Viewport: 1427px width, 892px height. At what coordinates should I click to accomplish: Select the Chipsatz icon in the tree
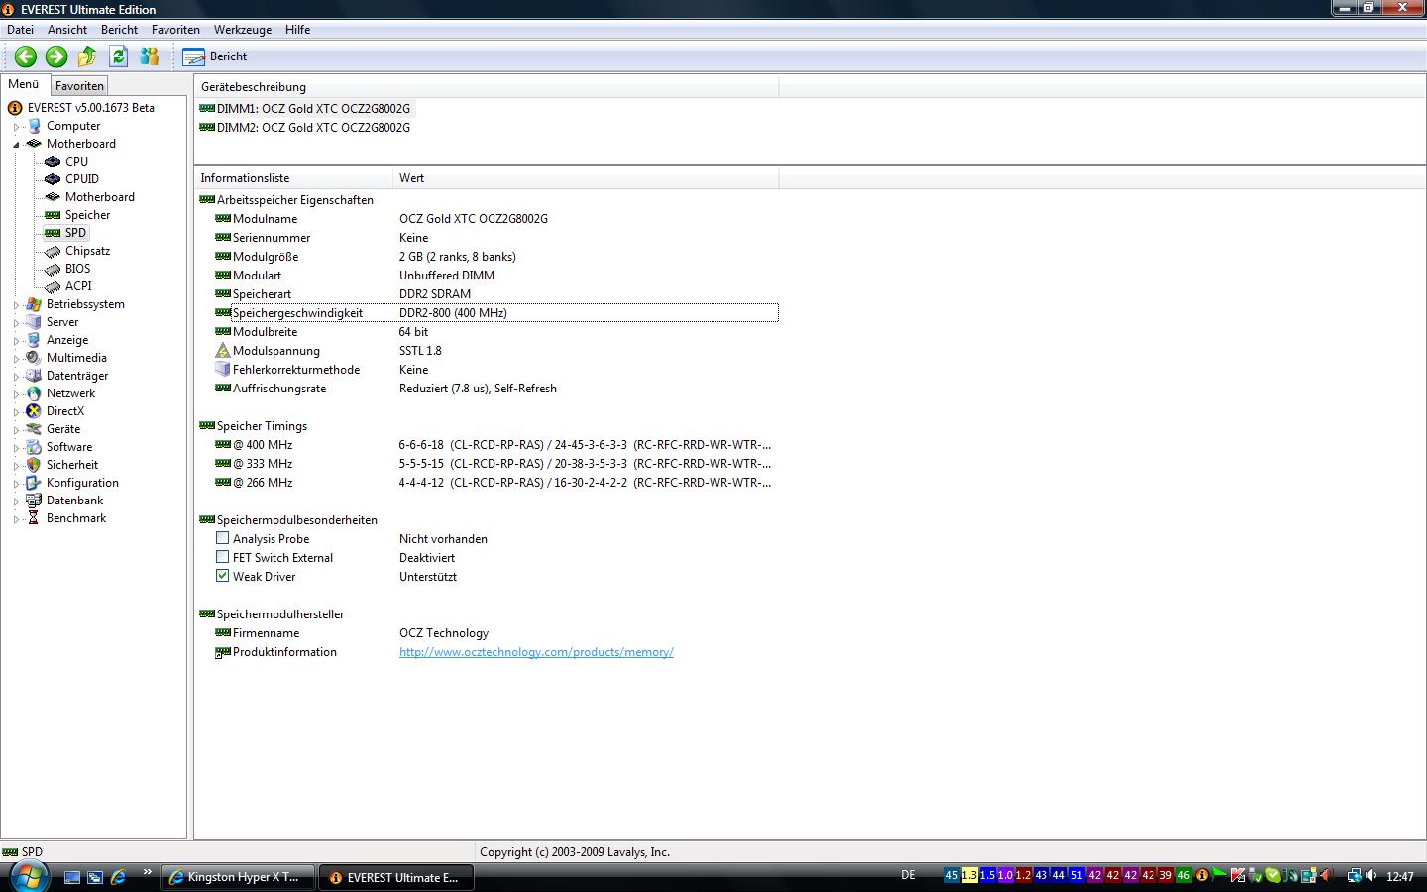pos(53,251)
